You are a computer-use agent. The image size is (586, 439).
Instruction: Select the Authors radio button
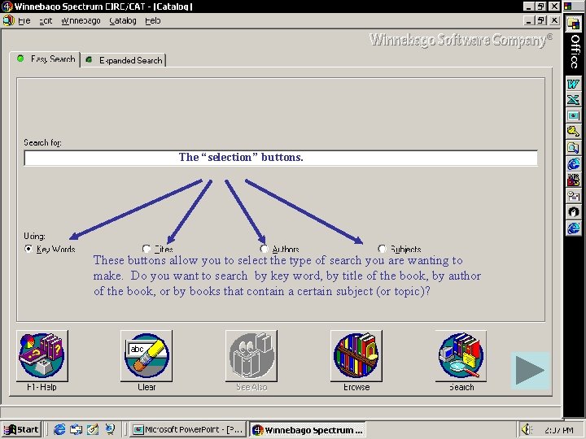click(x=265, y=249)
